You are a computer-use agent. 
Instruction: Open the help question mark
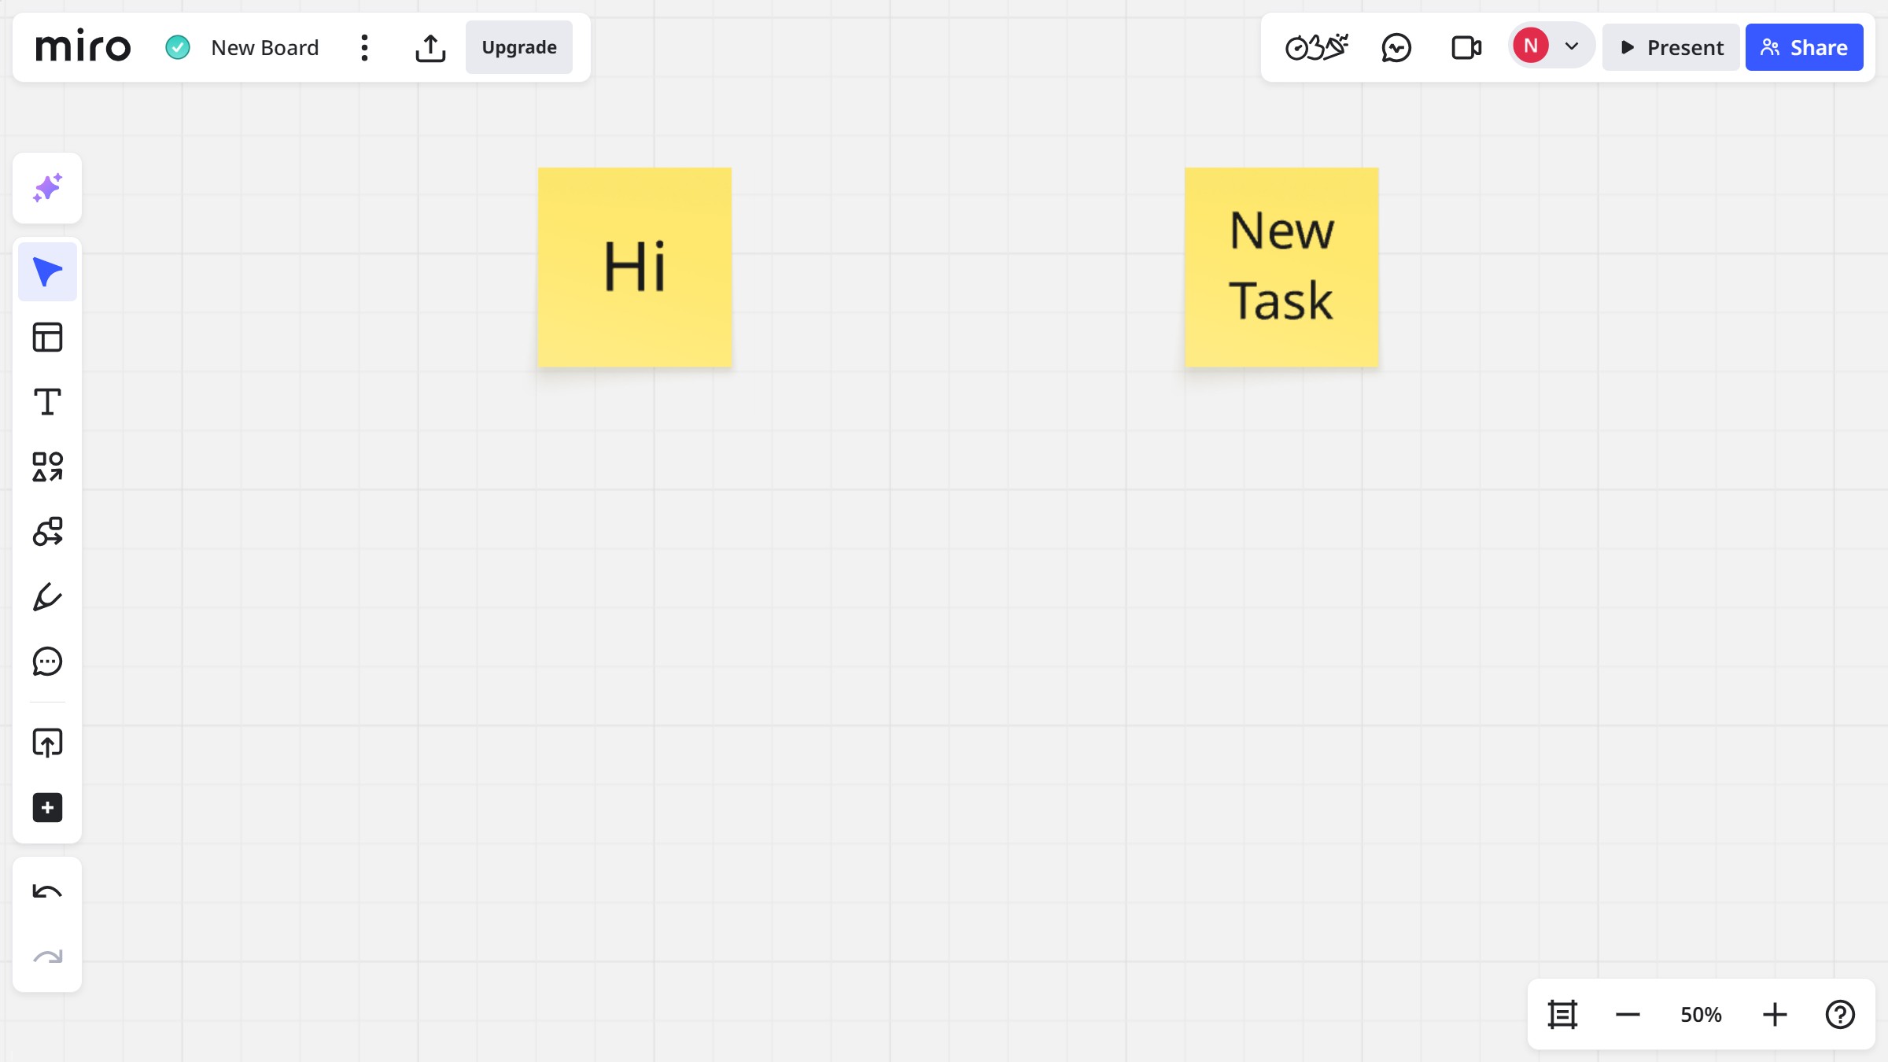[1840, 1014]
